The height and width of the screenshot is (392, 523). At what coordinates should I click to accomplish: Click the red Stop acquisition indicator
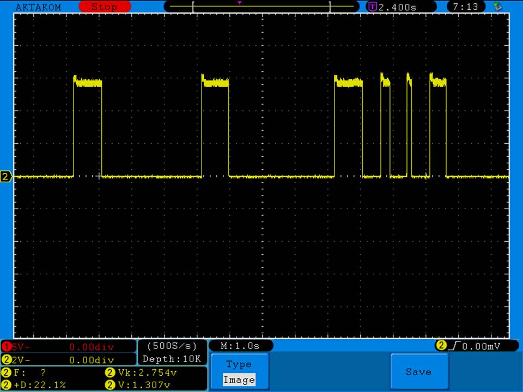coord(105,7)
